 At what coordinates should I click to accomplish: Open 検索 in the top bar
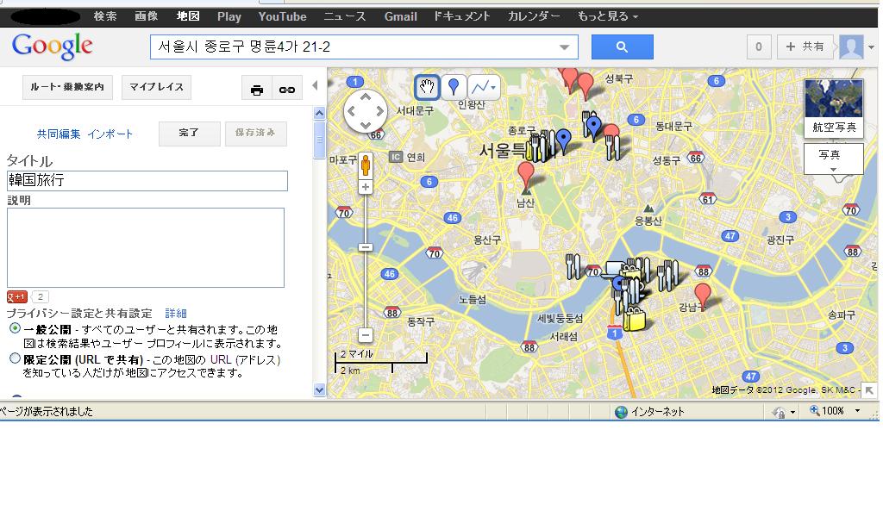tap(105, 16)
